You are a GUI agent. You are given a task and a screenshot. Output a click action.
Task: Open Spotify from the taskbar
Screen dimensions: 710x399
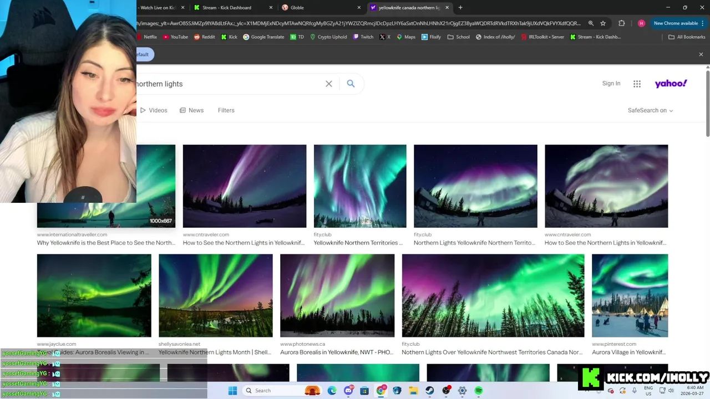click(x=478, y=391)
